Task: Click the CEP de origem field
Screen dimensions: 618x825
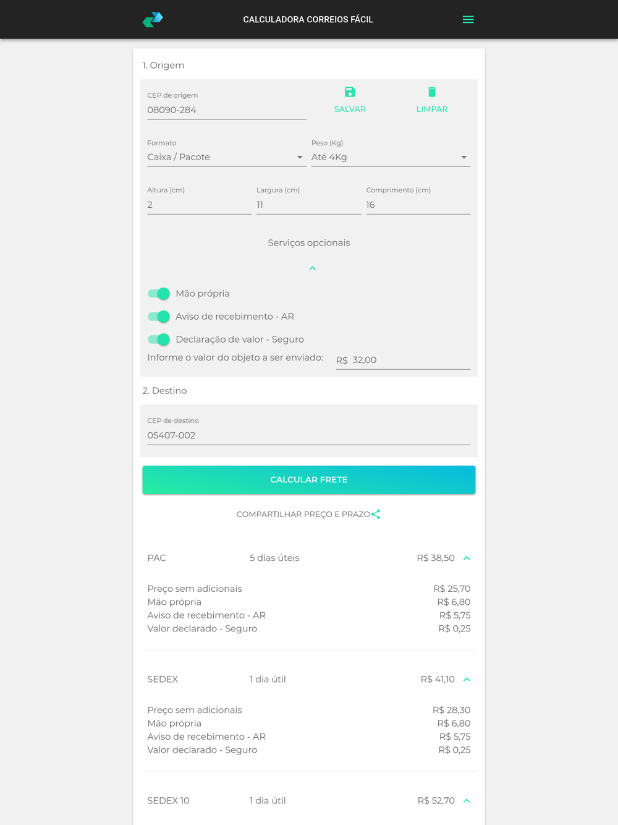Action: click(227, 110)
